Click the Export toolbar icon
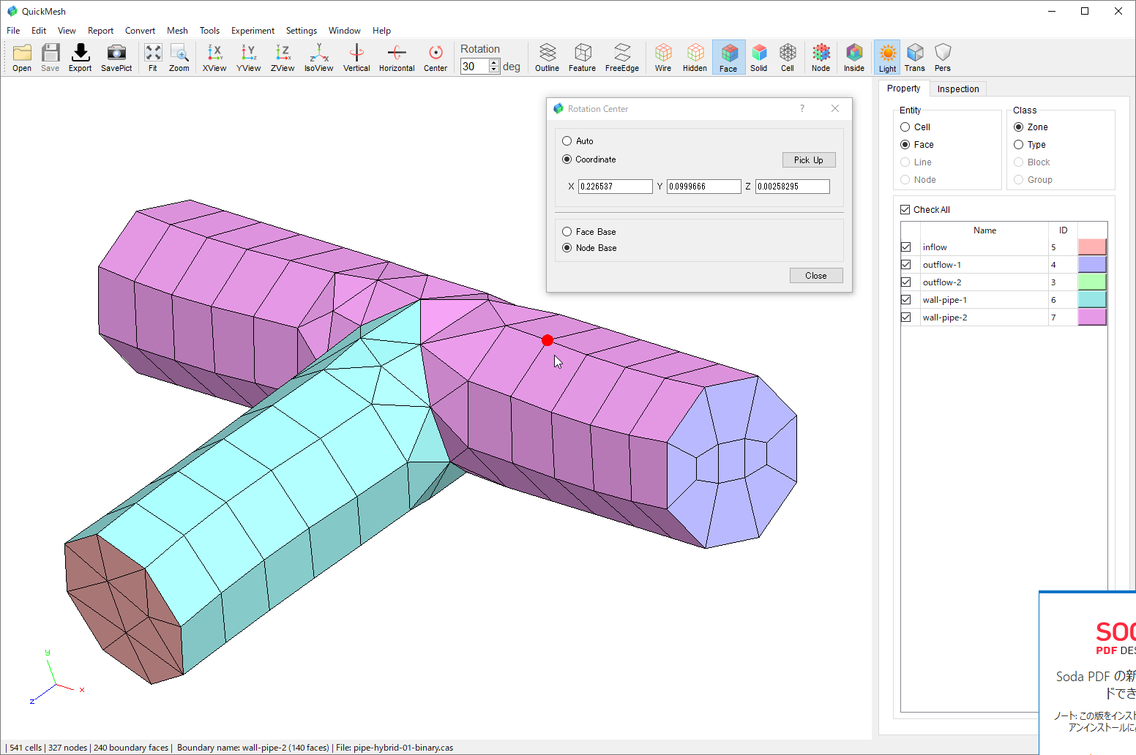Viewport: 1136px width, 755px height. pyautogui.click(x=80, y=57)
